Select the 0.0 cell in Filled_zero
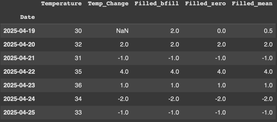This screenshot has width=277, height=122. 222,31
